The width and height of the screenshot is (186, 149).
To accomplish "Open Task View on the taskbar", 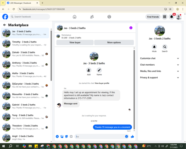I will 17,146.
